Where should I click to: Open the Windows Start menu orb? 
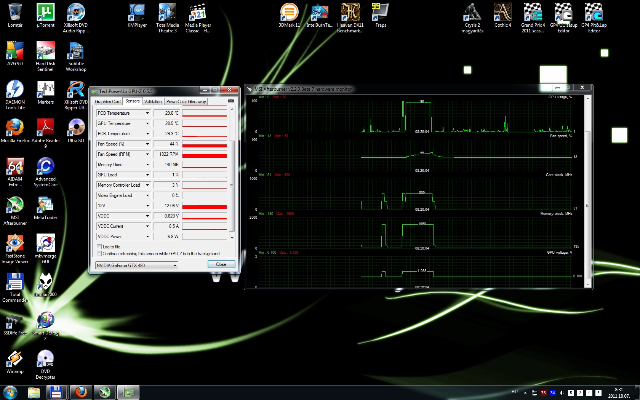pyautogui.click(x=10, y=392)
